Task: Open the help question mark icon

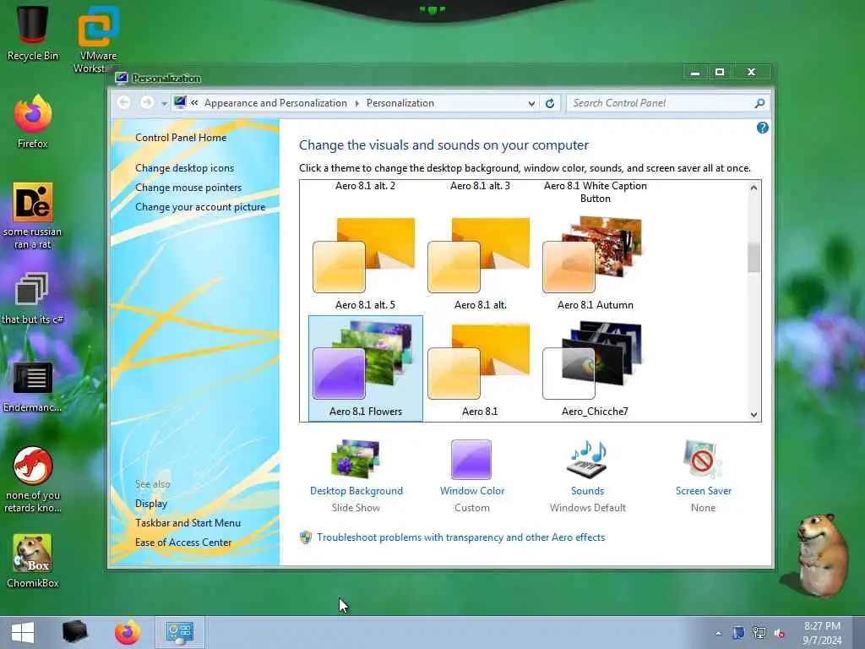Action: pos(763,128)
